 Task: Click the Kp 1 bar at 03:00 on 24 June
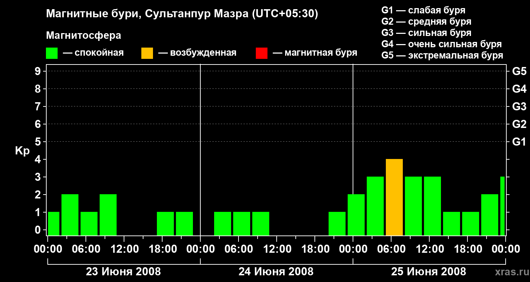(223, 224)
